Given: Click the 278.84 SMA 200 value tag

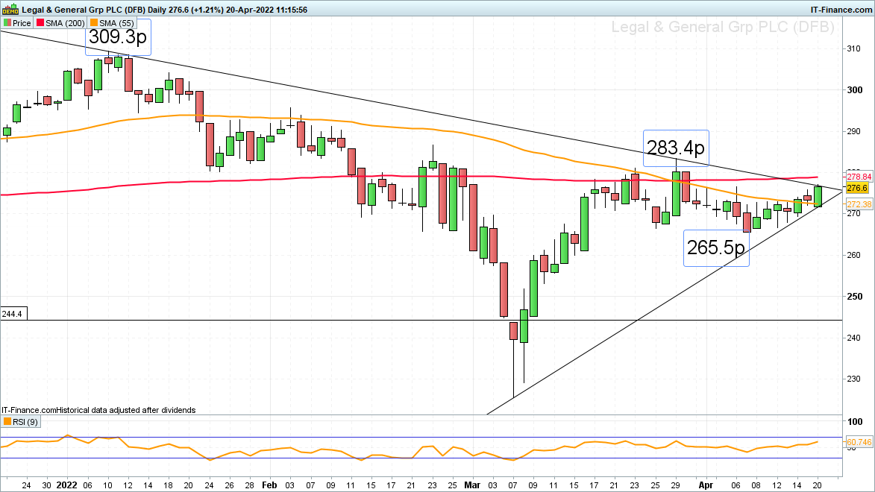Looking at the screenshot, I should (x=859, y=177).
